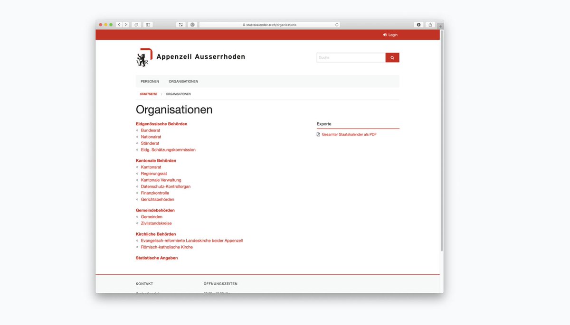Screen dimensions: 570x325
Task: Go forward with Safari's forward arrow
Action: (x=126, y=25)
